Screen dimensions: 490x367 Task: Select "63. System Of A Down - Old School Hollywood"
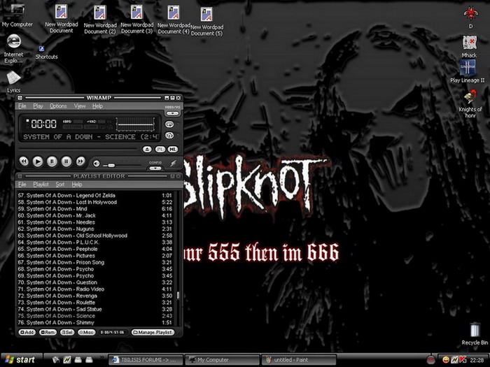point(95,236)
